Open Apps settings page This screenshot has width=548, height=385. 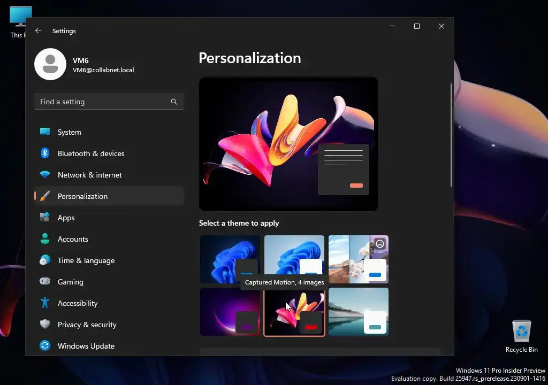[109, 218]
